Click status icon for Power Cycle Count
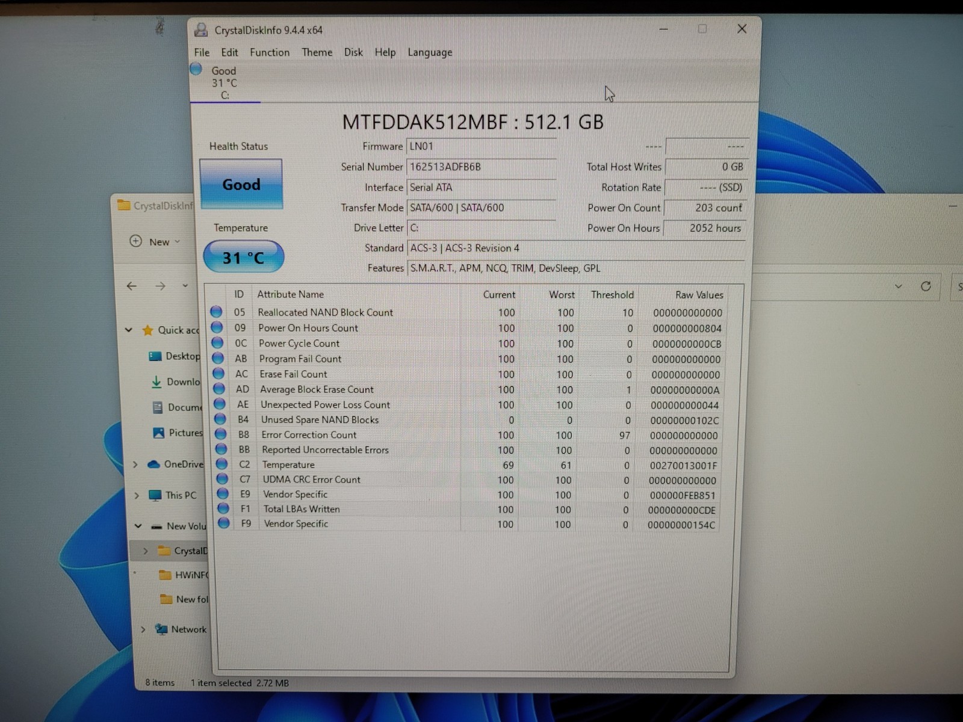 pyautogui.click(x=217, y=343)
